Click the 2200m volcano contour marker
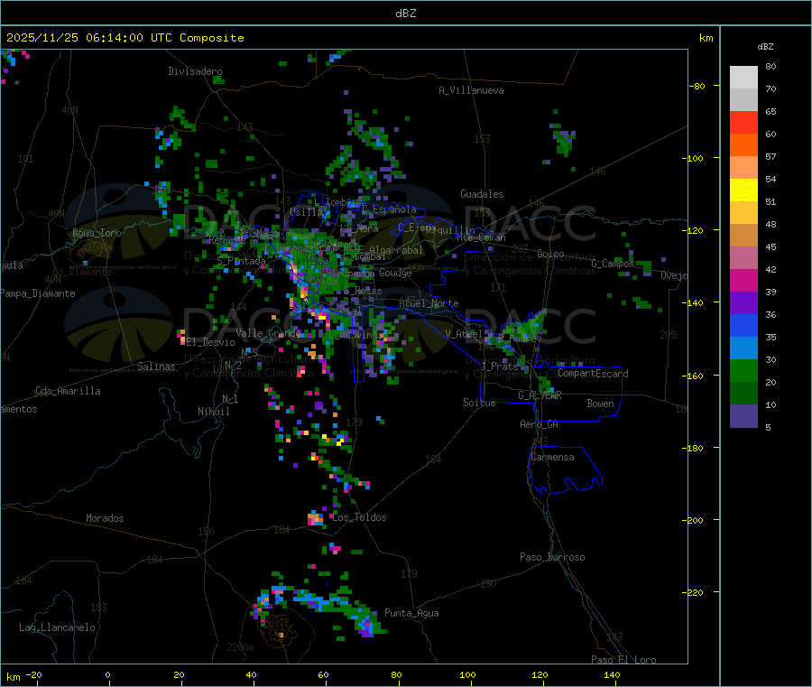The height and width of the screenshot is (687, 812). pos(240,647)
